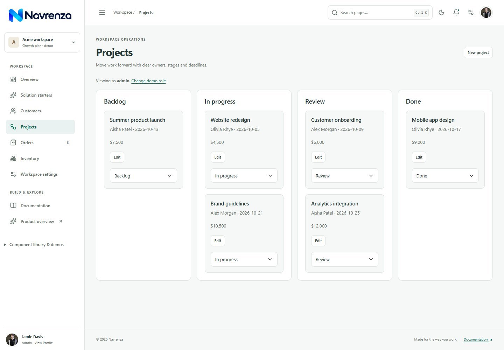Open Inventory from the sidebar

click(x=40, y=159)
